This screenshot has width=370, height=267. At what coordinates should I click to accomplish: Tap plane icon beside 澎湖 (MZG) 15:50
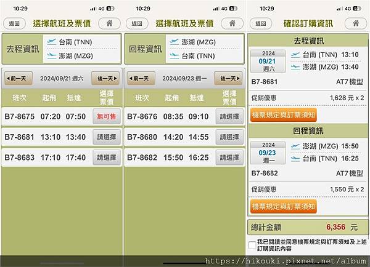pyautogui.click(x=295, y=146)
